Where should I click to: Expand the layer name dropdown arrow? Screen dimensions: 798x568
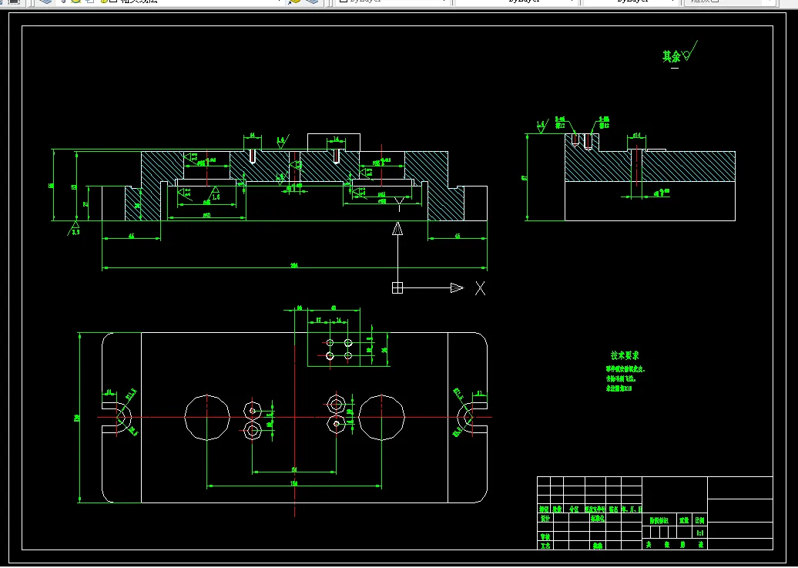[279, 1]
